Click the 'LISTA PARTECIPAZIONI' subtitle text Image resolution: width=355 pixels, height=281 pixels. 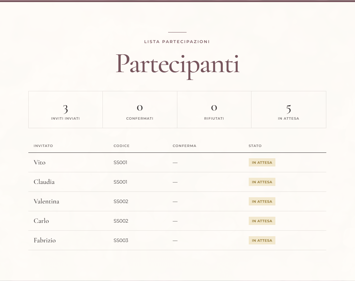[177, 42]
